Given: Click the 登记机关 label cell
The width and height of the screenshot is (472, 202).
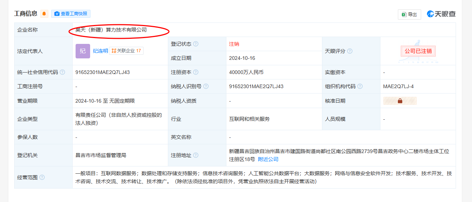Looking at the screenshot, I should pos(44,155).
